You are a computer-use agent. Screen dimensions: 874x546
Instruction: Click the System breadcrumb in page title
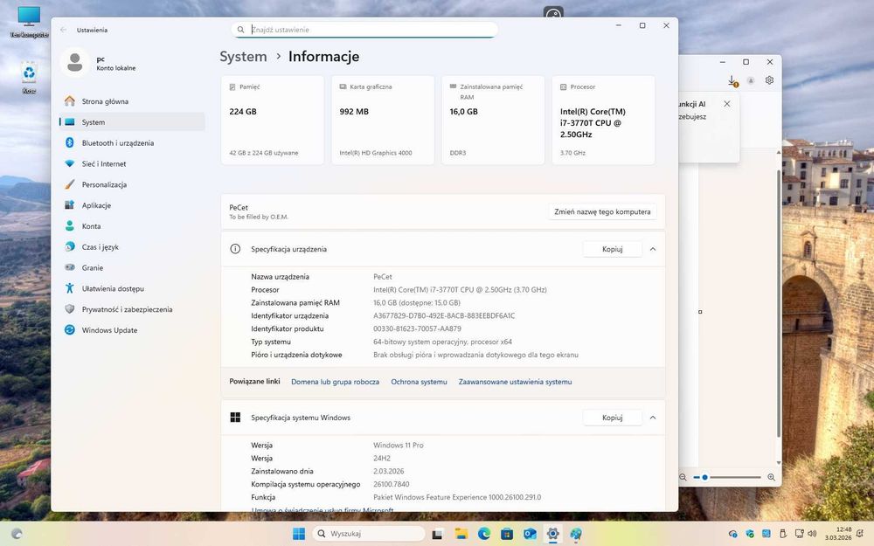(x=243, y=57)
